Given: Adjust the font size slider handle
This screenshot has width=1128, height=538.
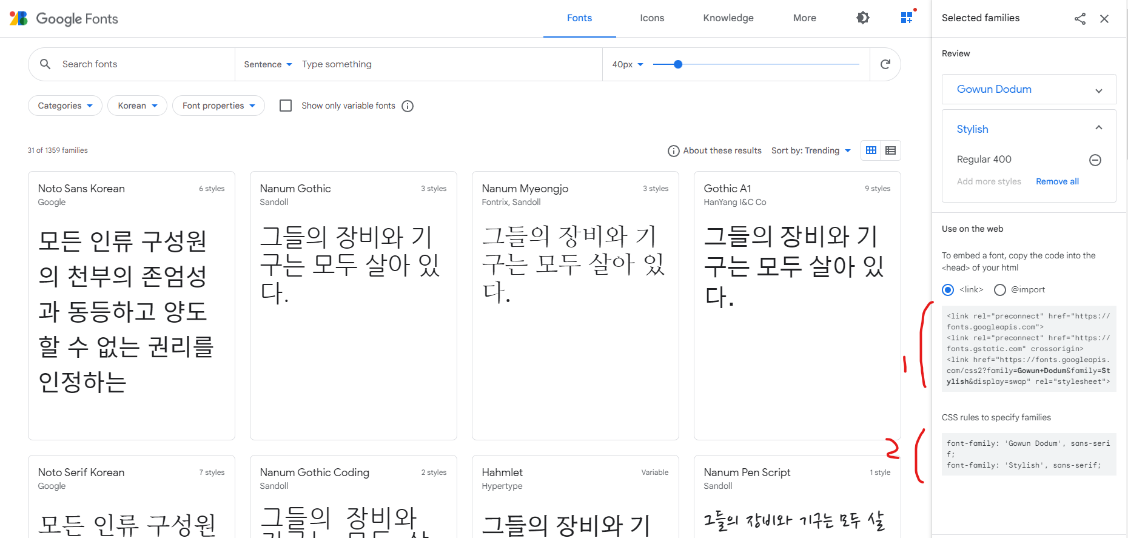Looking at the screenshot, I should coord(678,64).
